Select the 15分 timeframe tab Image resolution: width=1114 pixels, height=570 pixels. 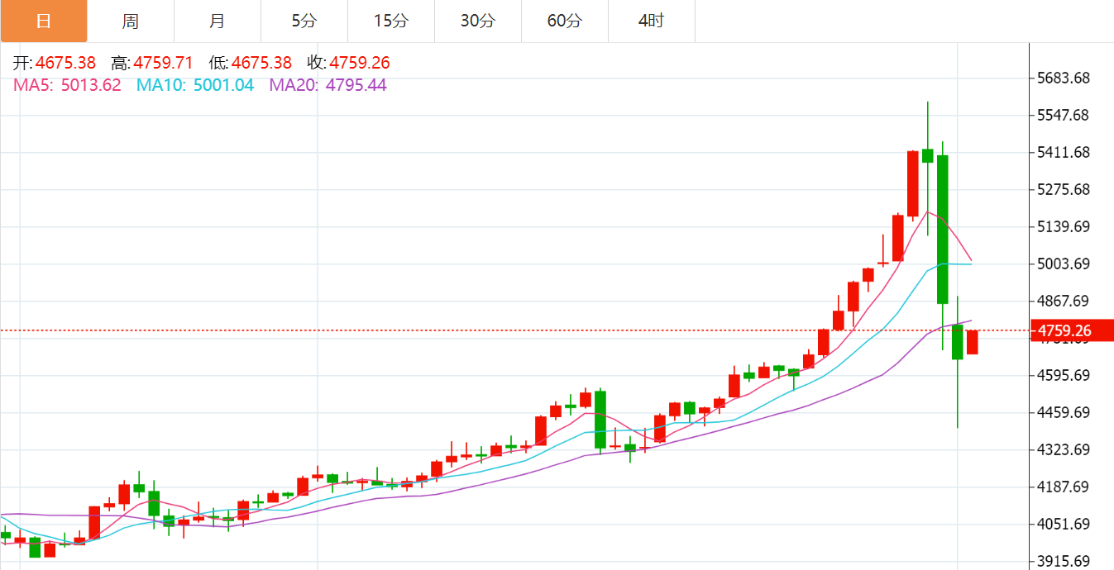(x=391, y=21)
